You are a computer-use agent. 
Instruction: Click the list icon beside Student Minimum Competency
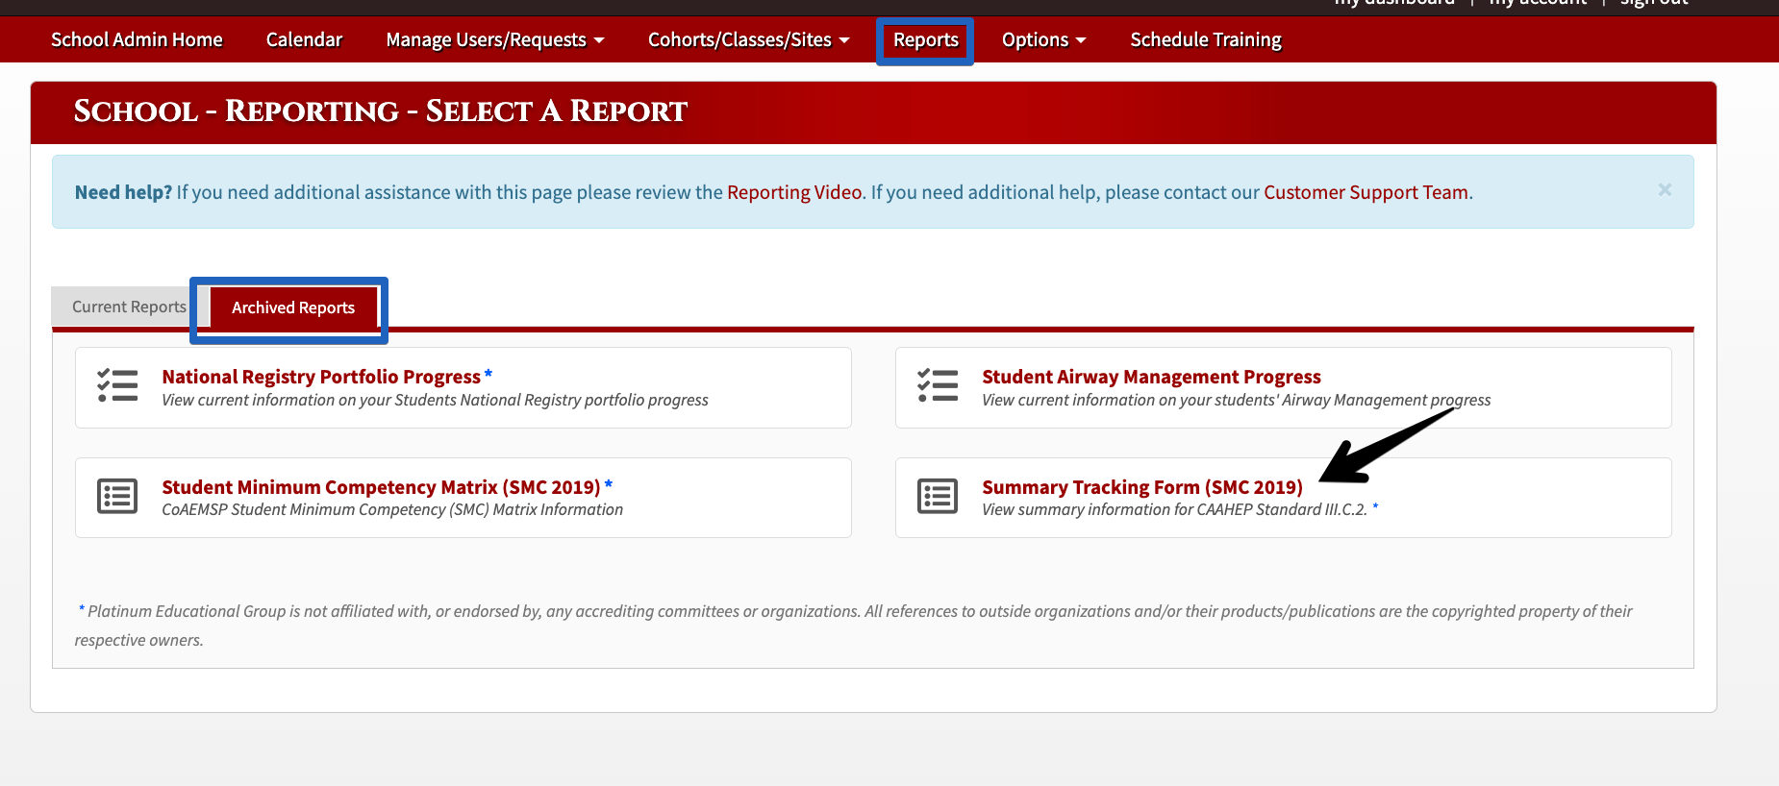[117, 496]
